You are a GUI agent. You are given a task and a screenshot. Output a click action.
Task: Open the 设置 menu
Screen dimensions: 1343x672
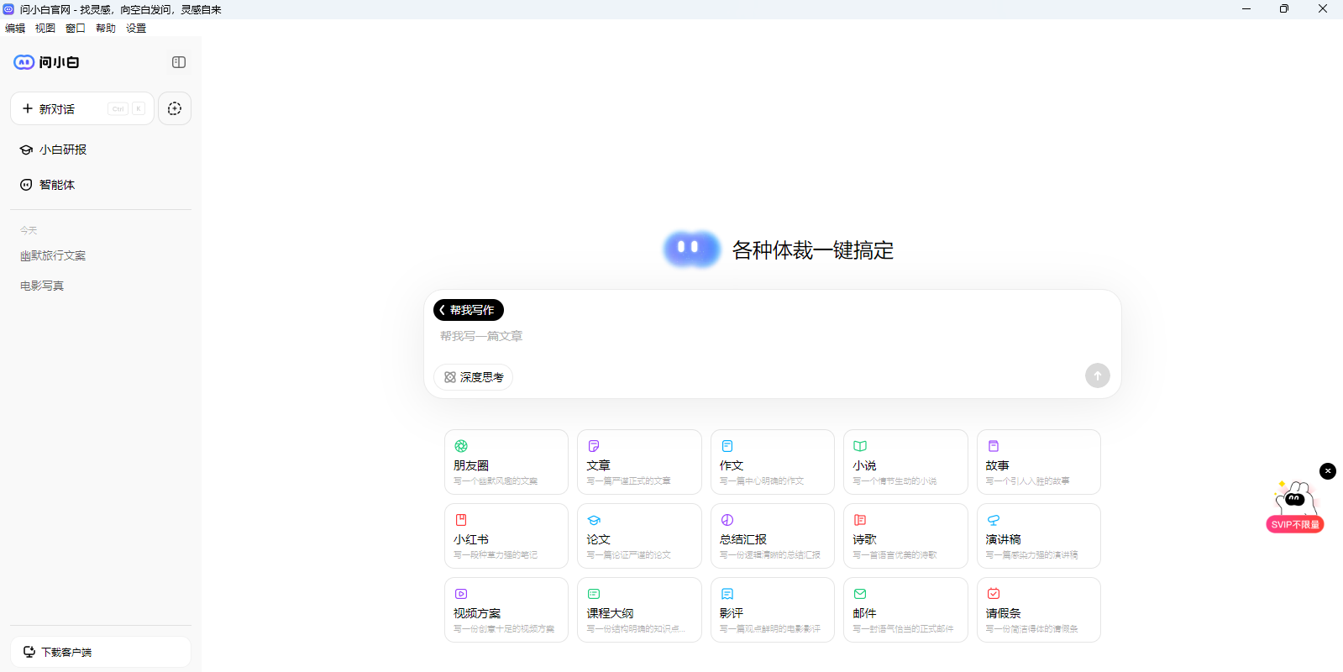136,28
